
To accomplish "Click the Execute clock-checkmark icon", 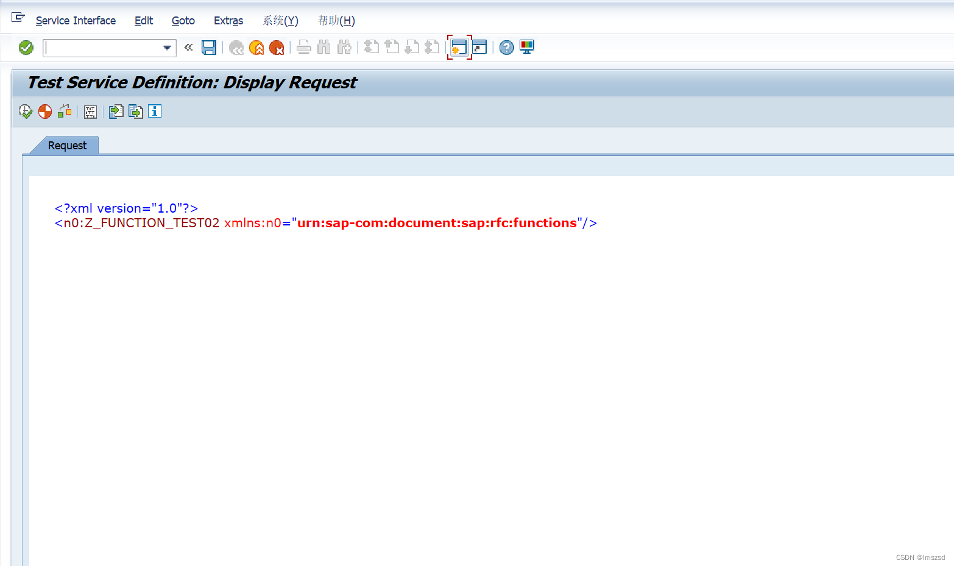I will 26,111.
